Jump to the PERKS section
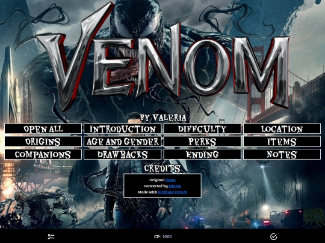 [202, 142]
